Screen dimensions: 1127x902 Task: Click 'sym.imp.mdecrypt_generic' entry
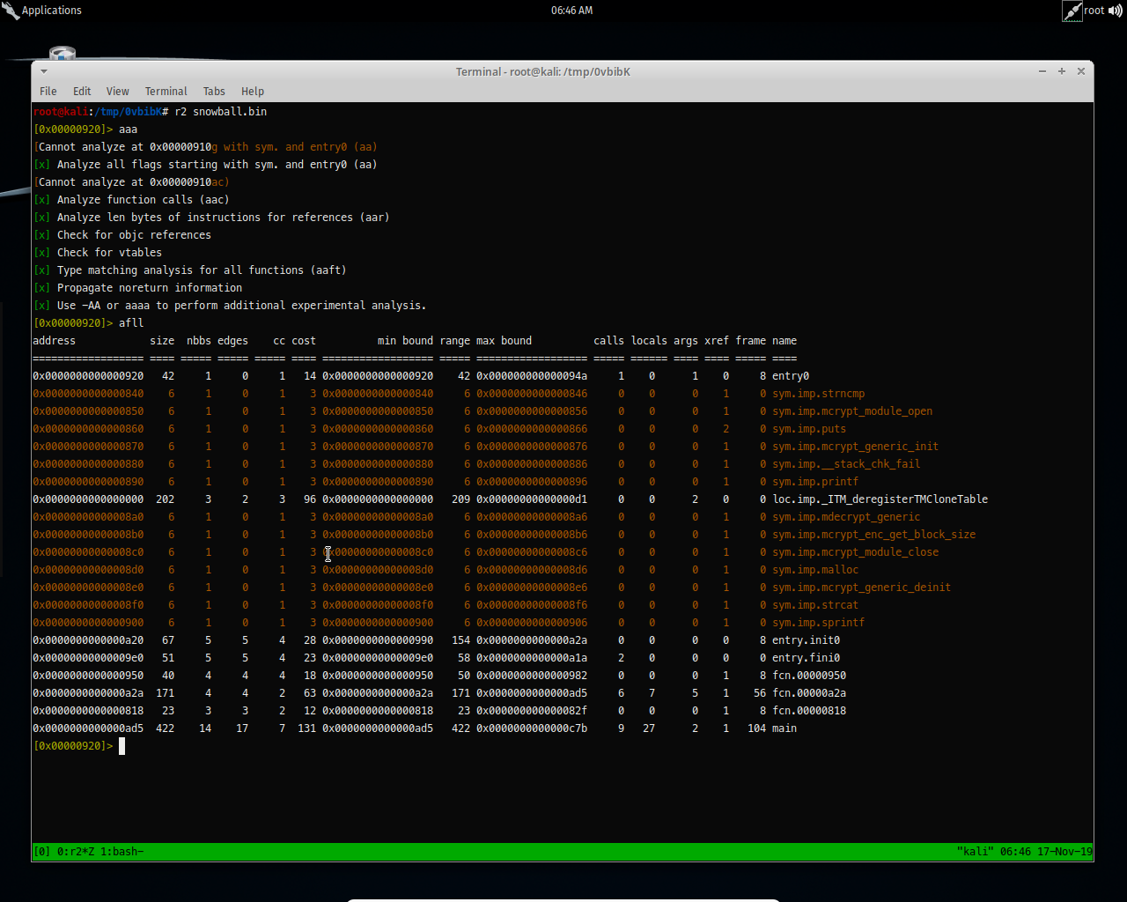tap(846, 517)
